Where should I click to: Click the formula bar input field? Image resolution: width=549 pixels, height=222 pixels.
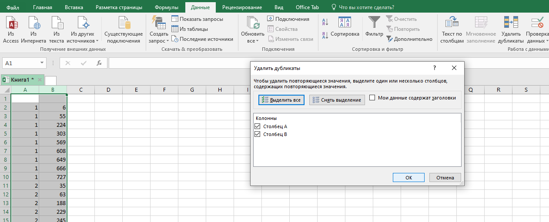178,63
